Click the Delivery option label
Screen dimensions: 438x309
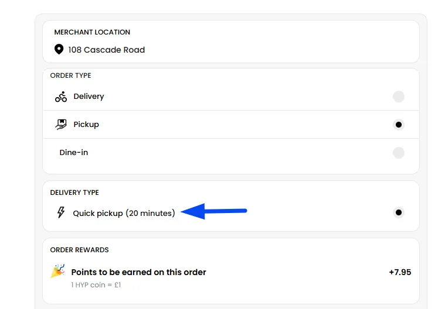point(89,97)
